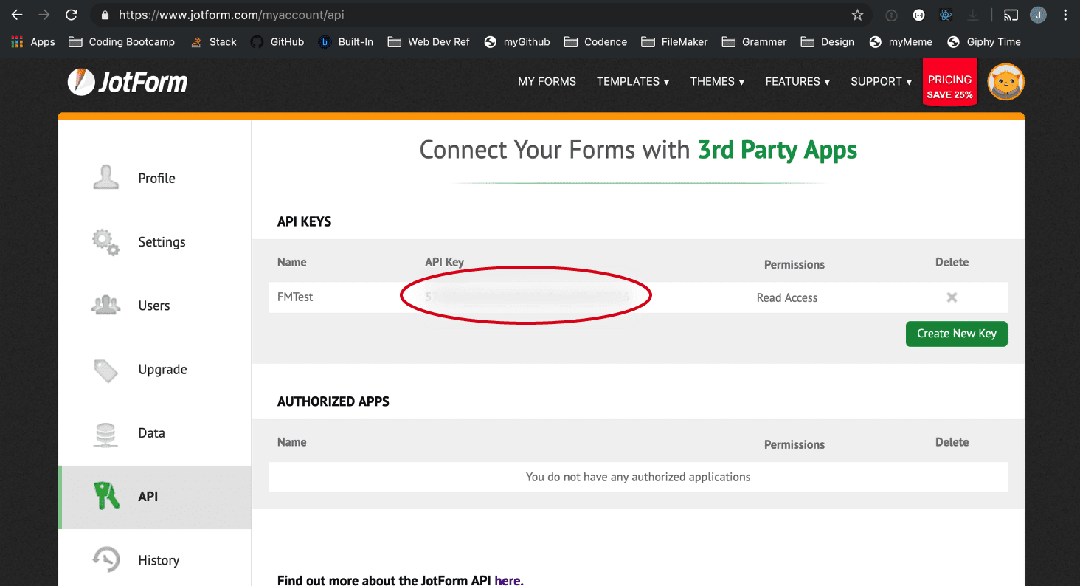Open History using the clock arrow icon
Image resolution: width=1080 pixels, height=586 pixels.
pyautogui.click(x=105, y=559)
